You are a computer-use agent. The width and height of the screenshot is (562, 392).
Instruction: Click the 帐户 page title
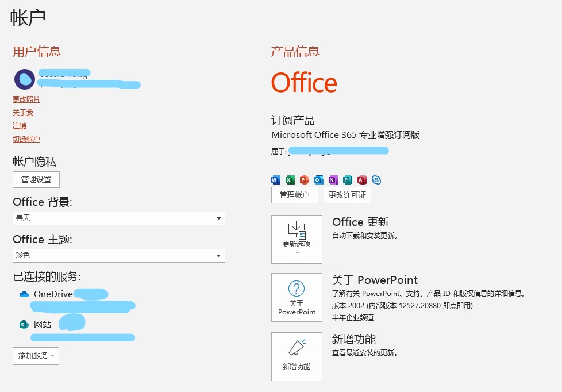tap(28, 18)
